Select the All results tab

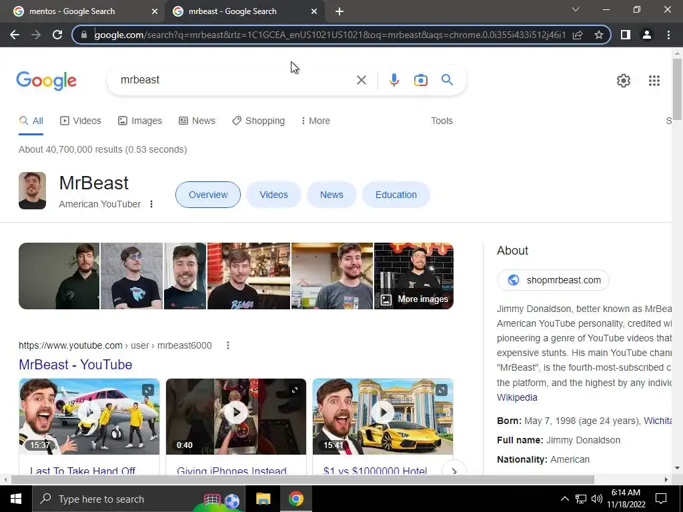pyautogui.click(x=31, y=121)
